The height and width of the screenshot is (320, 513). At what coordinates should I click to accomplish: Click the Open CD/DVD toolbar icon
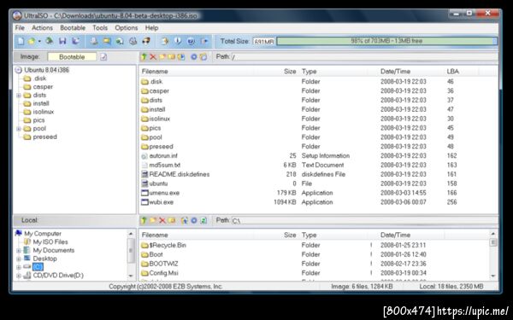tap(49, 41)
